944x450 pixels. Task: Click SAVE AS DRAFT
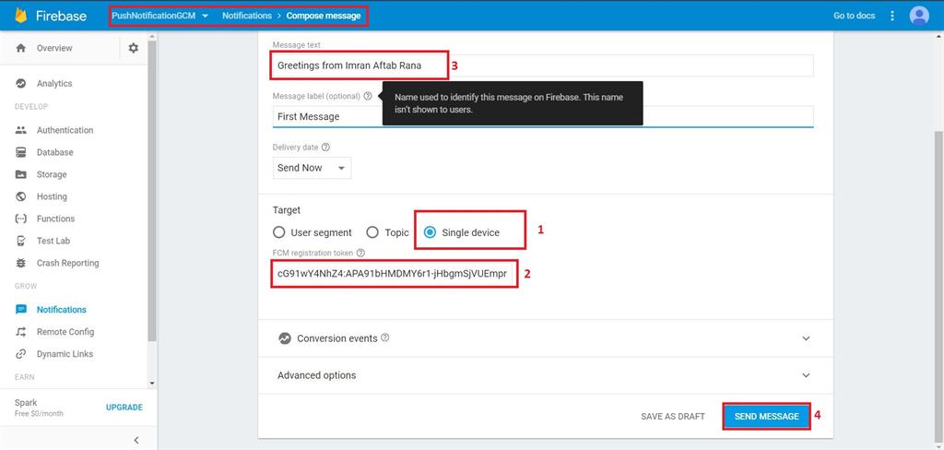(x=672, y=416)
